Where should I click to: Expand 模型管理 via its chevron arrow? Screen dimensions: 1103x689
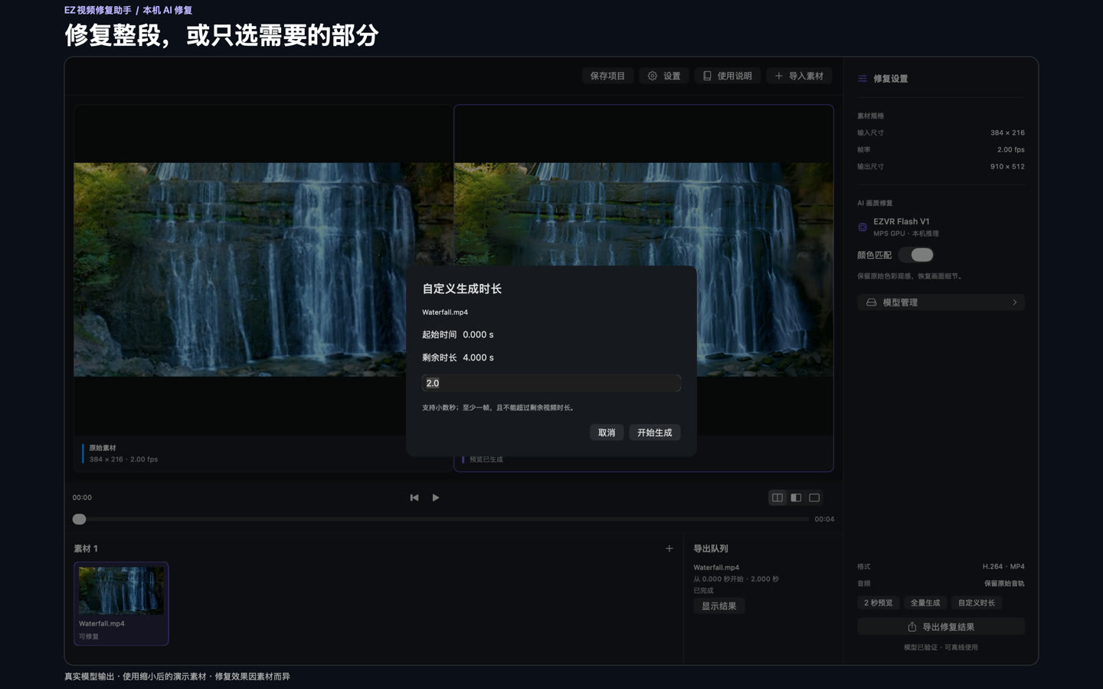(x=1015, y=302)
